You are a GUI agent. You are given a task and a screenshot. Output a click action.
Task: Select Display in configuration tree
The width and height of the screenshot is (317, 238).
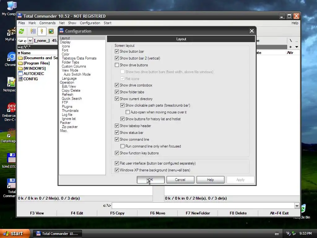tap(65, 42)
